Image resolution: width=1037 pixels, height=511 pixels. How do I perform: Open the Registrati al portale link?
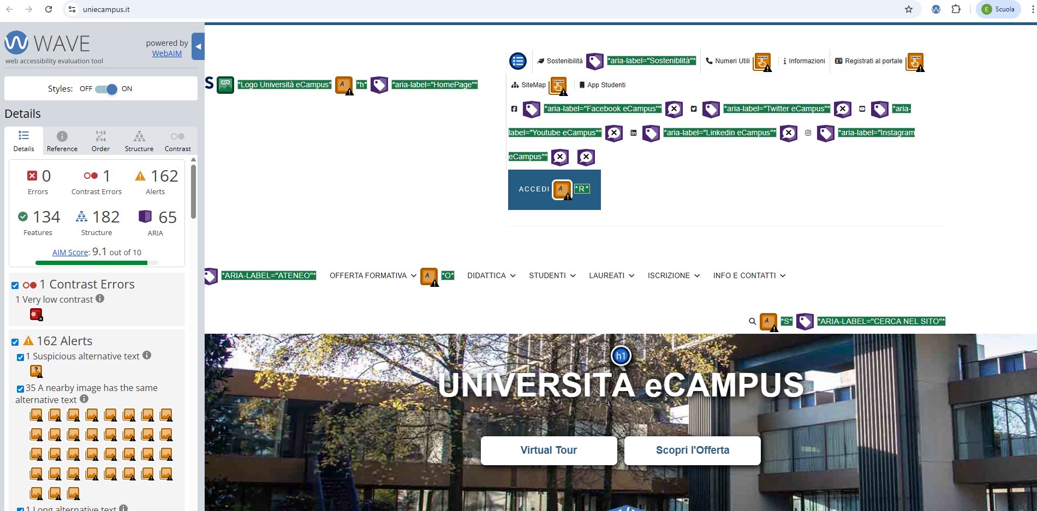coord(869,61)
